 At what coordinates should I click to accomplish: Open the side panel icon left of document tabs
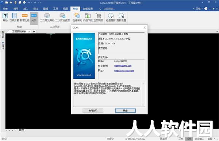pos(3,34)
